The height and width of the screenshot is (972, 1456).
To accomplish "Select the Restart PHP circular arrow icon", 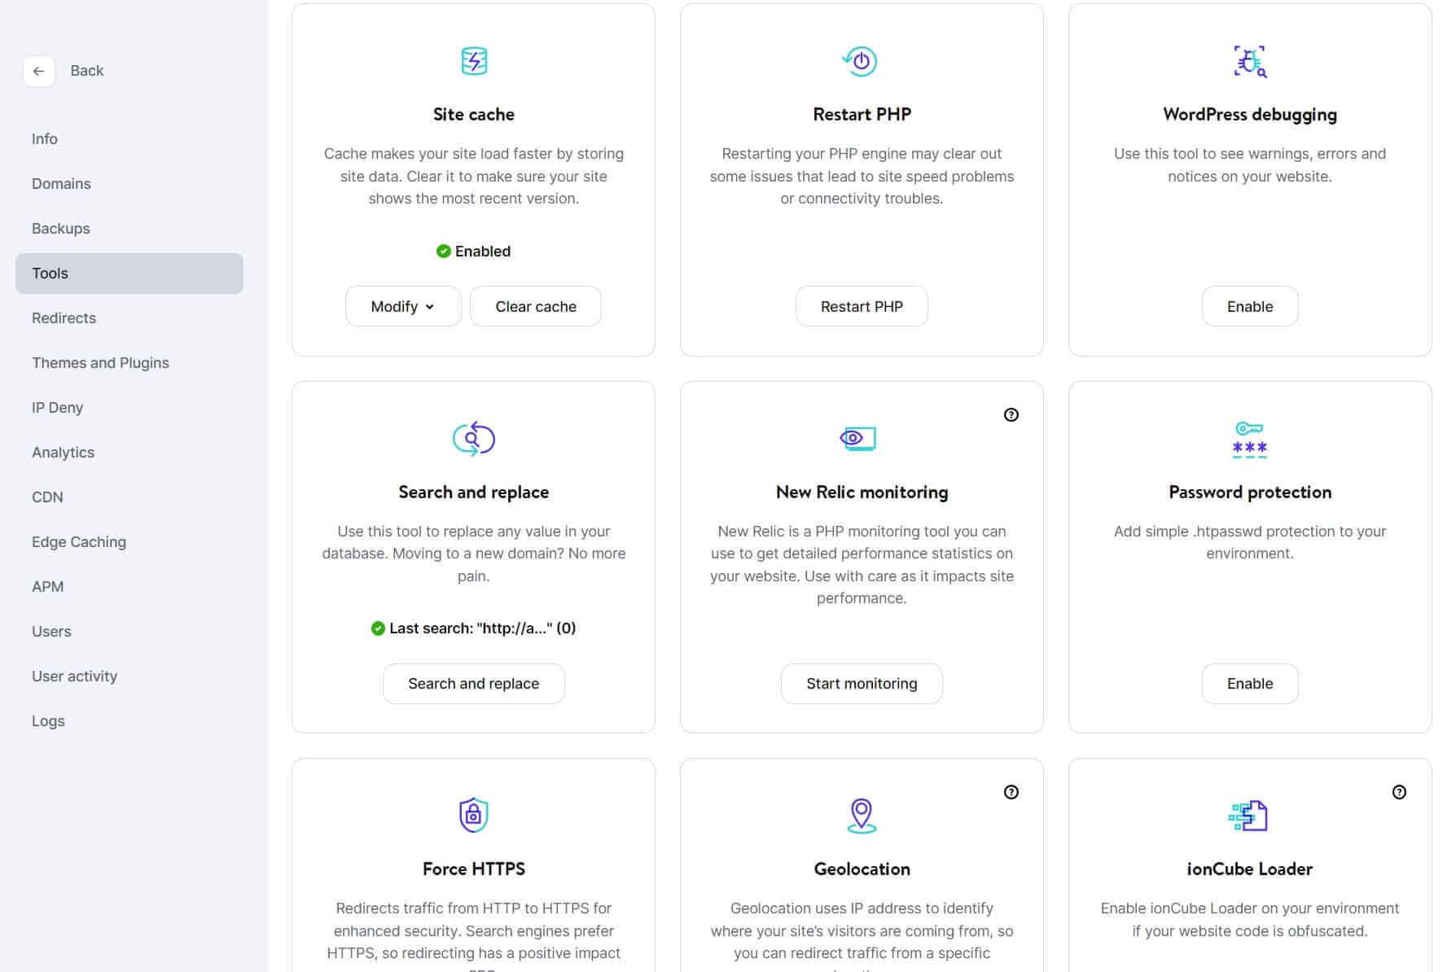I will coord(861,60).
